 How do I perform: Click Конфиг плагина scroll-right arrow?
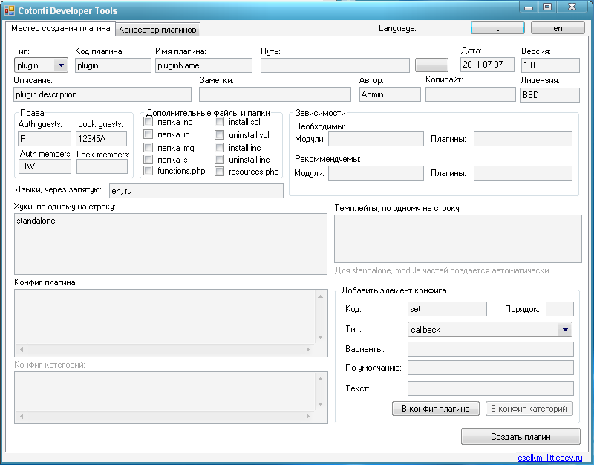308,349
